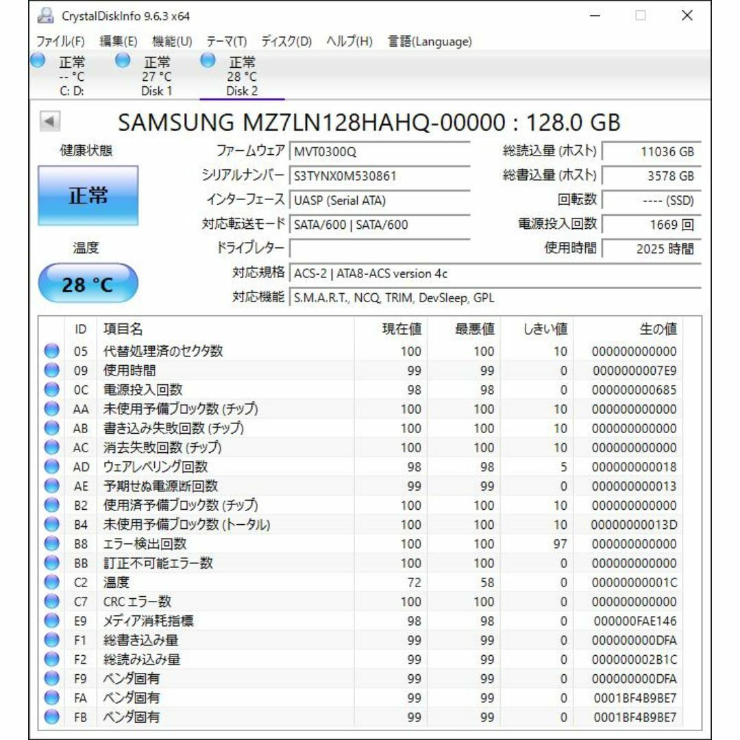Click the status orb for attribute AC
Image resolution: width=740 pixels, height=740 pixels.
[x=51, y=447]
